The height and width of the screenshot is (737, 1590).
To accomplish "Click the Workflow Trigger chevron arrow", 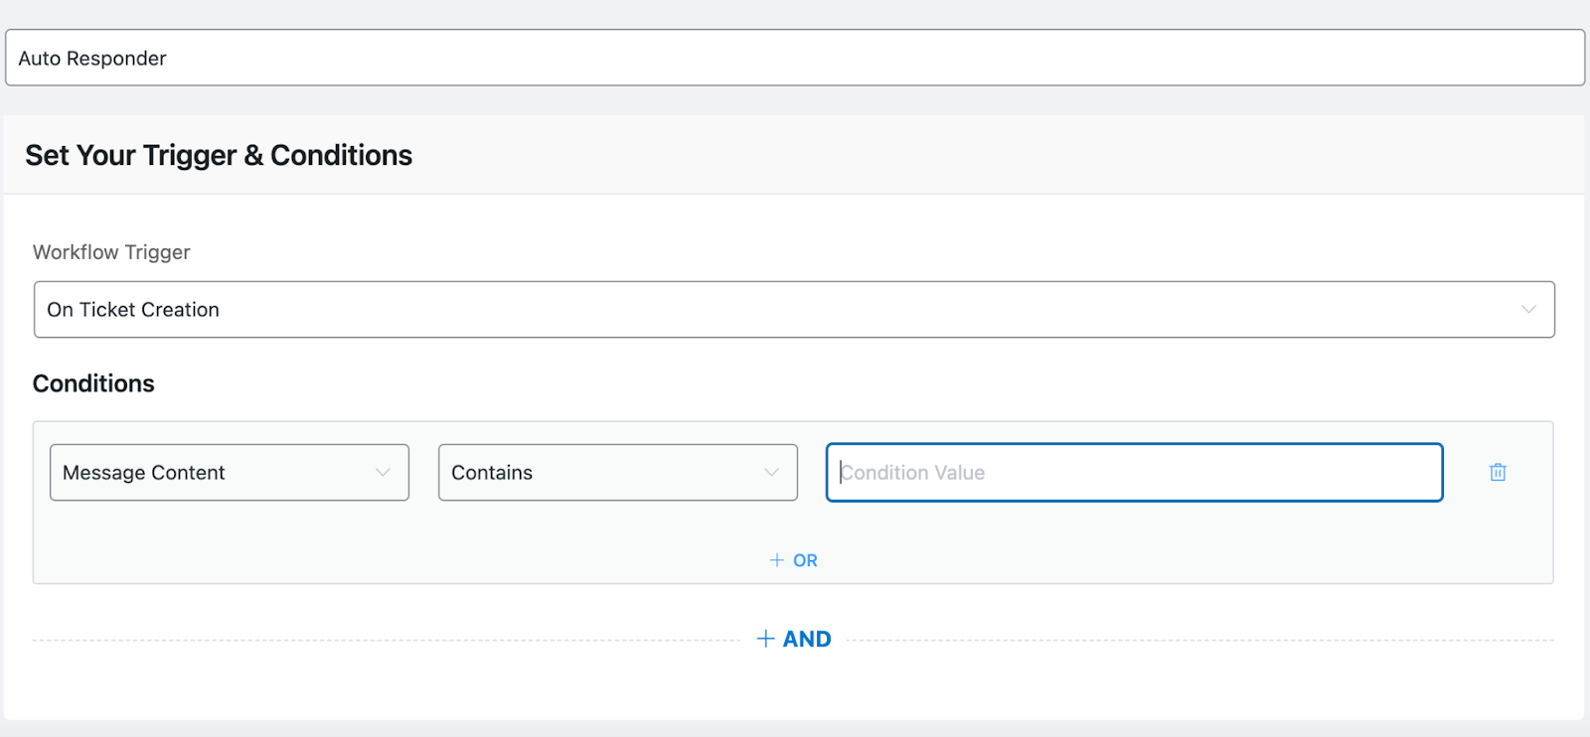I will pyautogui.click(x=1528, y=310).
